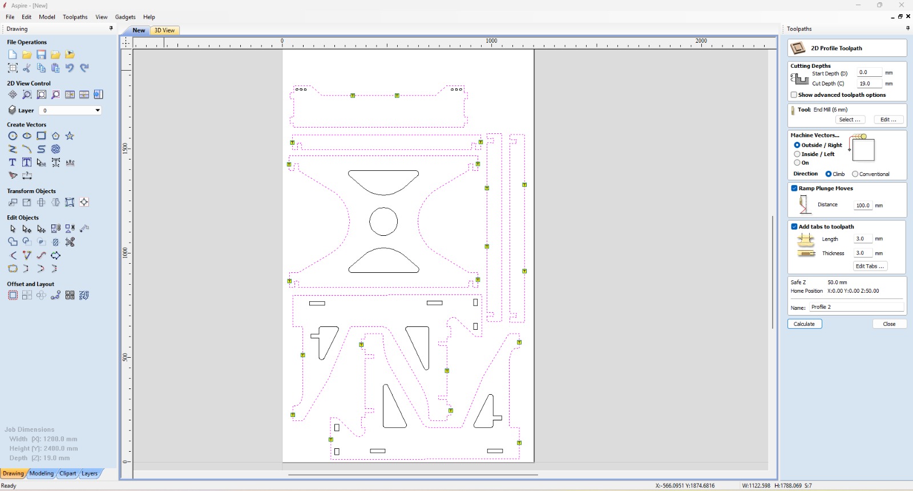Click the 2D Profile Toolpath wood icon
Screen dimensions: 913x491
click(x=798, y=48)
